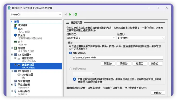Open the BIOS settings item
Viewport: 177px width, 100px height.
[20, 28]
